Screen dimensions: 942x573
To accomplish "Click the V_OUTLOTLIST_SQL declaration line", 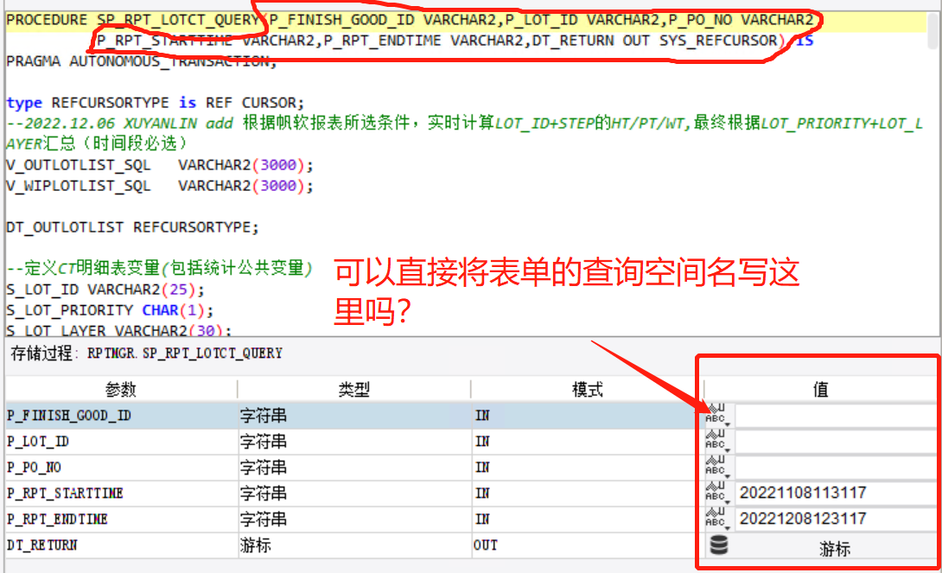I will point(160,165).
